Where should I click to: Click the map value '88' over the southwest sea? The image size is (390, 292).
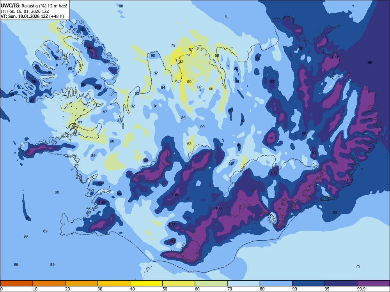tap(26, 237)
